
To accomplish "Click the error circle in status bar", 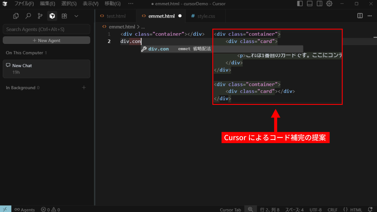I will tap(44, 210).
